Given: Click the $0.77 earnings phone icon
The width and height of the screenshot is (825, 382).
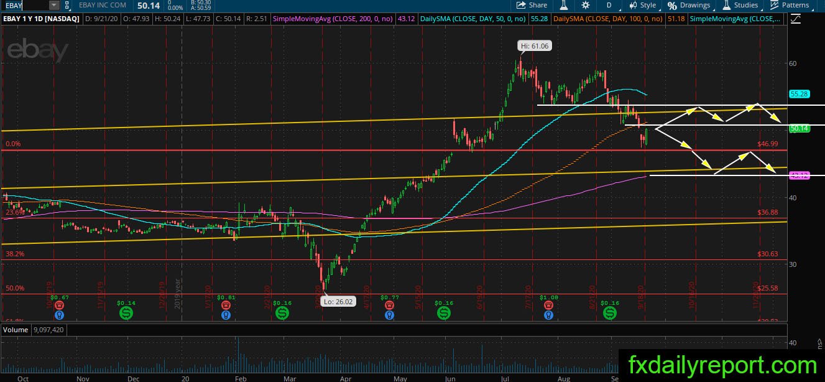Looking at the screenshot, I should tap(389, 305).
